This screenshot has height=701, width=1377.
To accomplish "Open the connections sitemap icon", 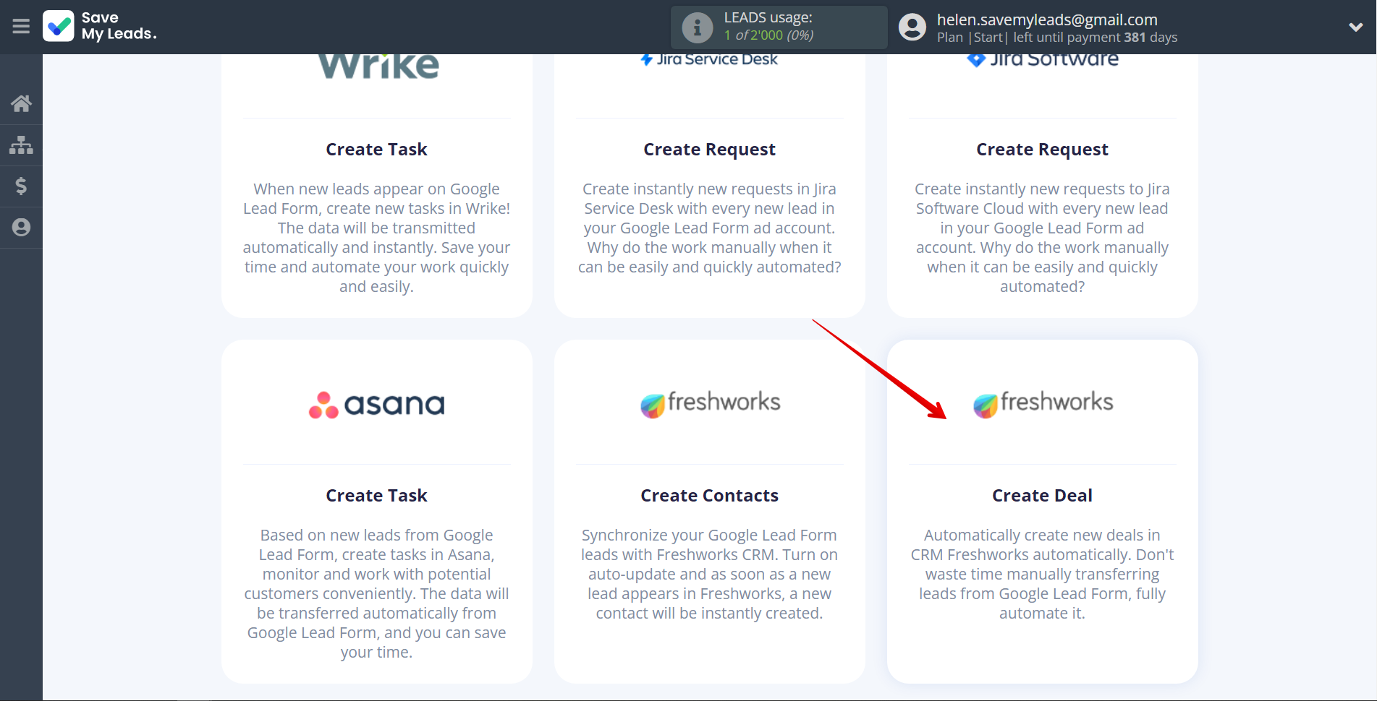I will 21,145.
